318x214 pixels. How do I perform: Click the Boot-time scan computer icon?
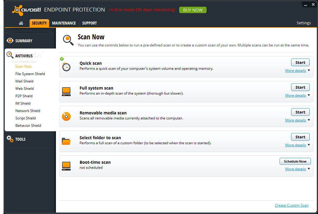tap(66, 166)
